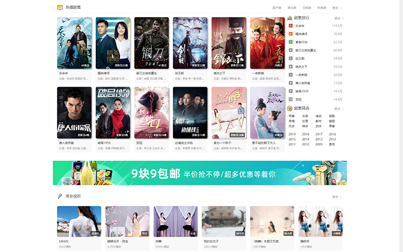Screen dimensions: 403x252
Task: Play the (韩舞) video thumbnail
Action: point(272,221)
